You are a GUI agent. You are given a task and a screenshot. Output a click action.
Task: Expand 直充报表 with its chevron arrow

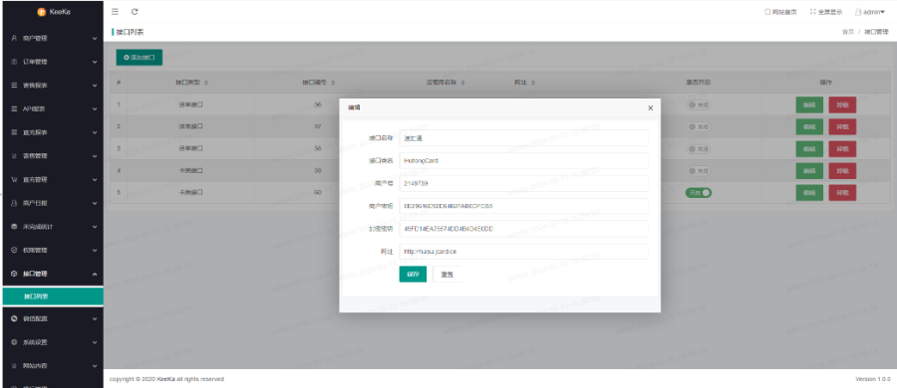pyautogui.click(x=95, y=132)
